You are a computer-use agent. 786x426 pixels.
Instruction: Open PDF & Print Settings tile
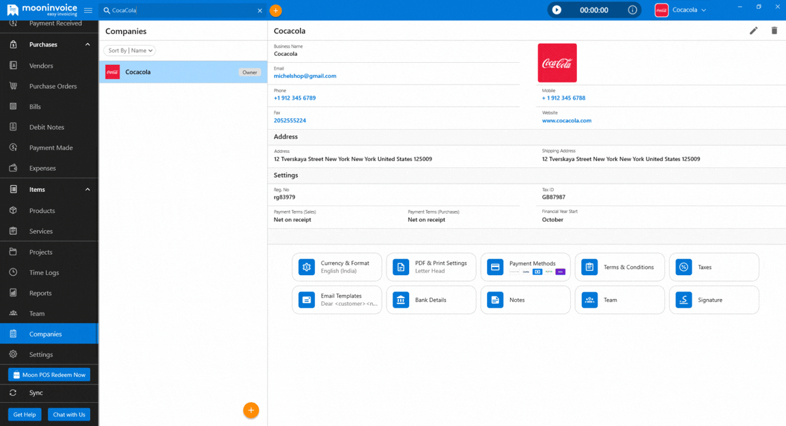(x=431, y=267)
